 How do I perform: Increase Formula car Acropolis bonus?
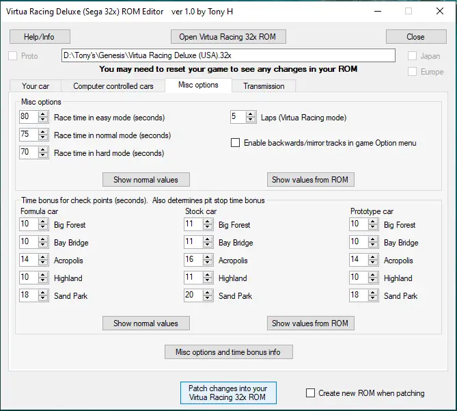pos(43,257)
